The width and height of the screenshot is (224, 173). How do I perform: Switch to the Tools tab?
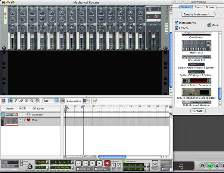(198, 7)
